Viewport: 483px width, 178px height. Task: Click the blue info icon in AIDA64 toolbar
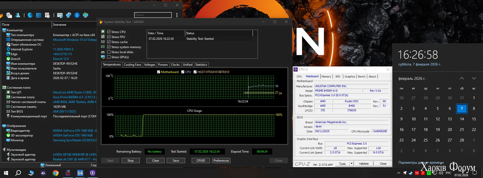(x=77, y=15)
